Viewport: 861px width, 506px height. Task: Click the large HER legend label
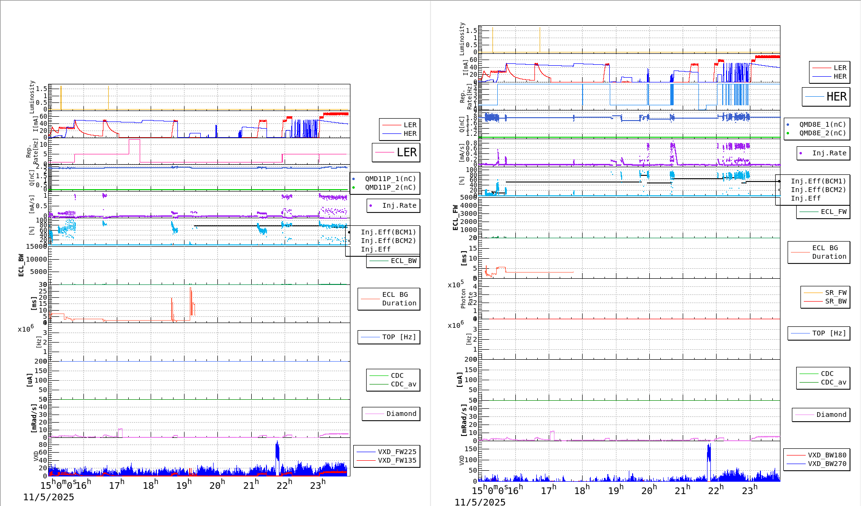(x=836, y=97)
